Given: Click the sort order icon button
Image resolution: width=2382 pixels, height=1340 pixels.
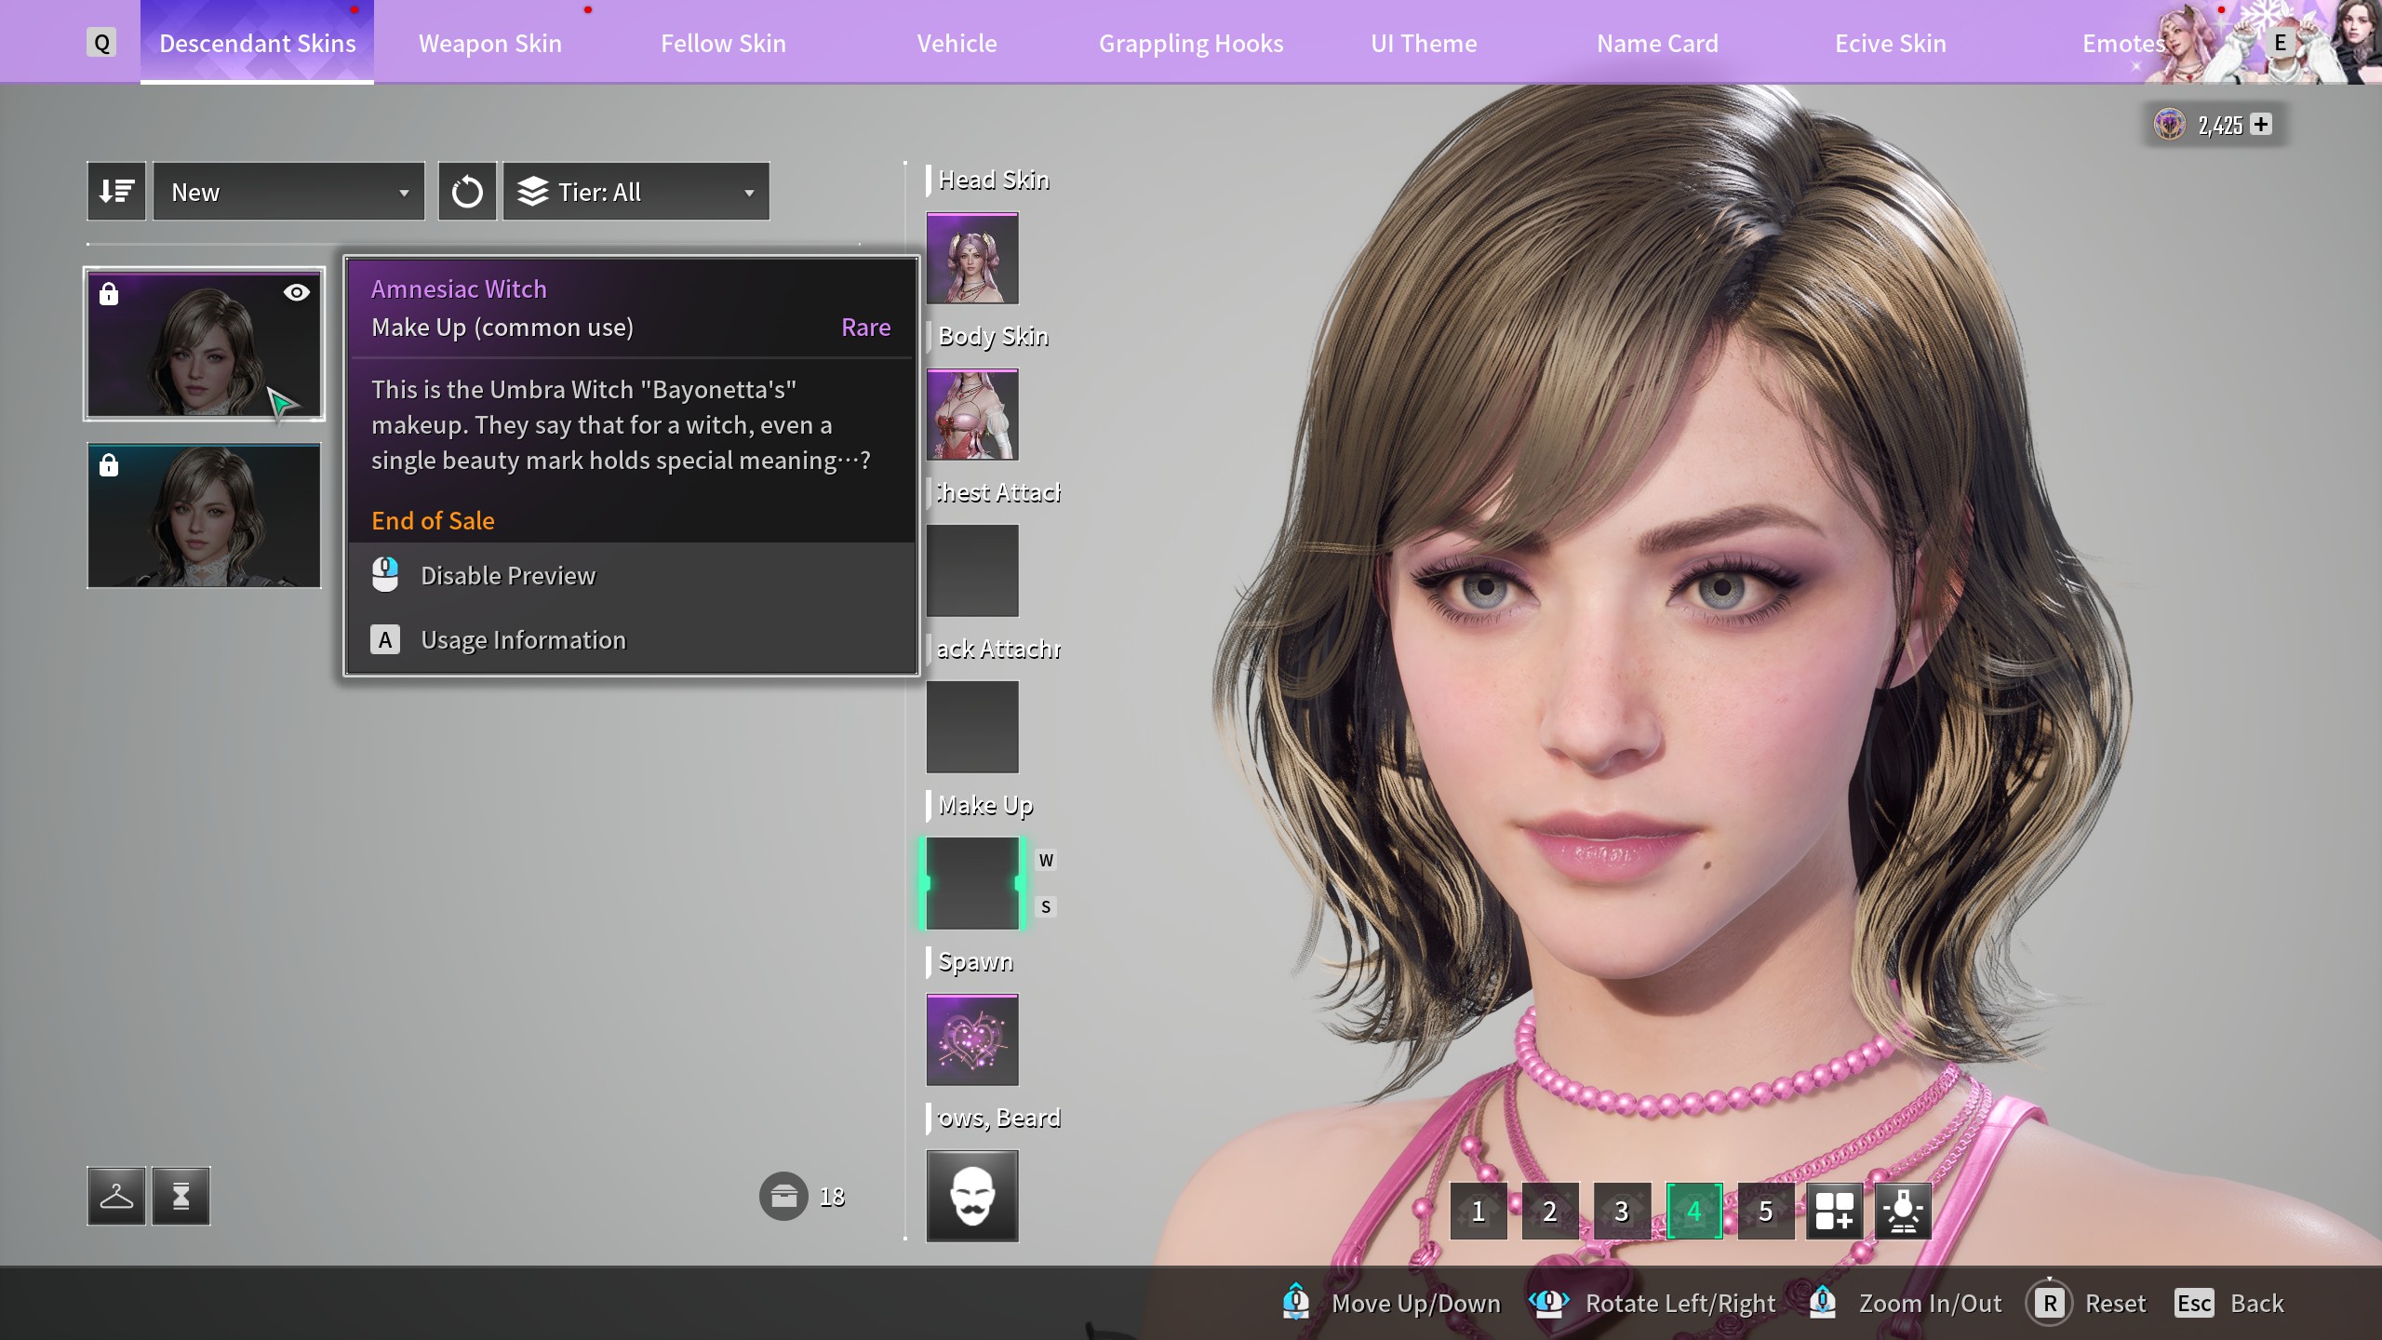Looking at the screenshot, I should coord(116,192).
